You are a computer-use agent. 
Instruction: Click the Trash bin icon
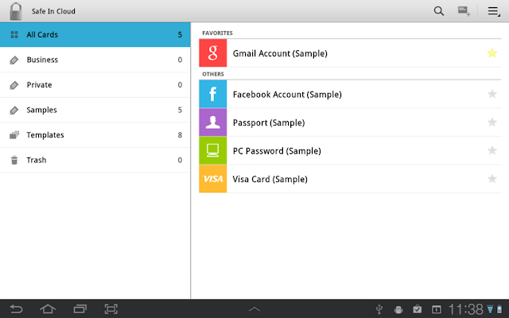[14, 161]
